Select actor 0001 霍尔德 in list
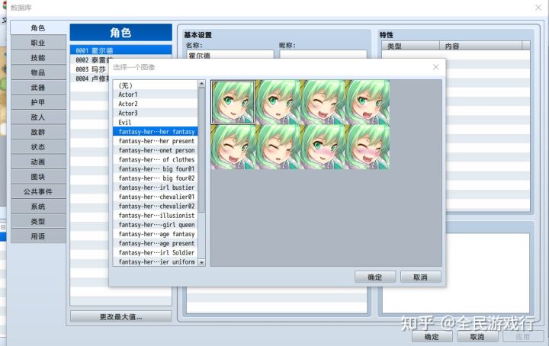 120,50
